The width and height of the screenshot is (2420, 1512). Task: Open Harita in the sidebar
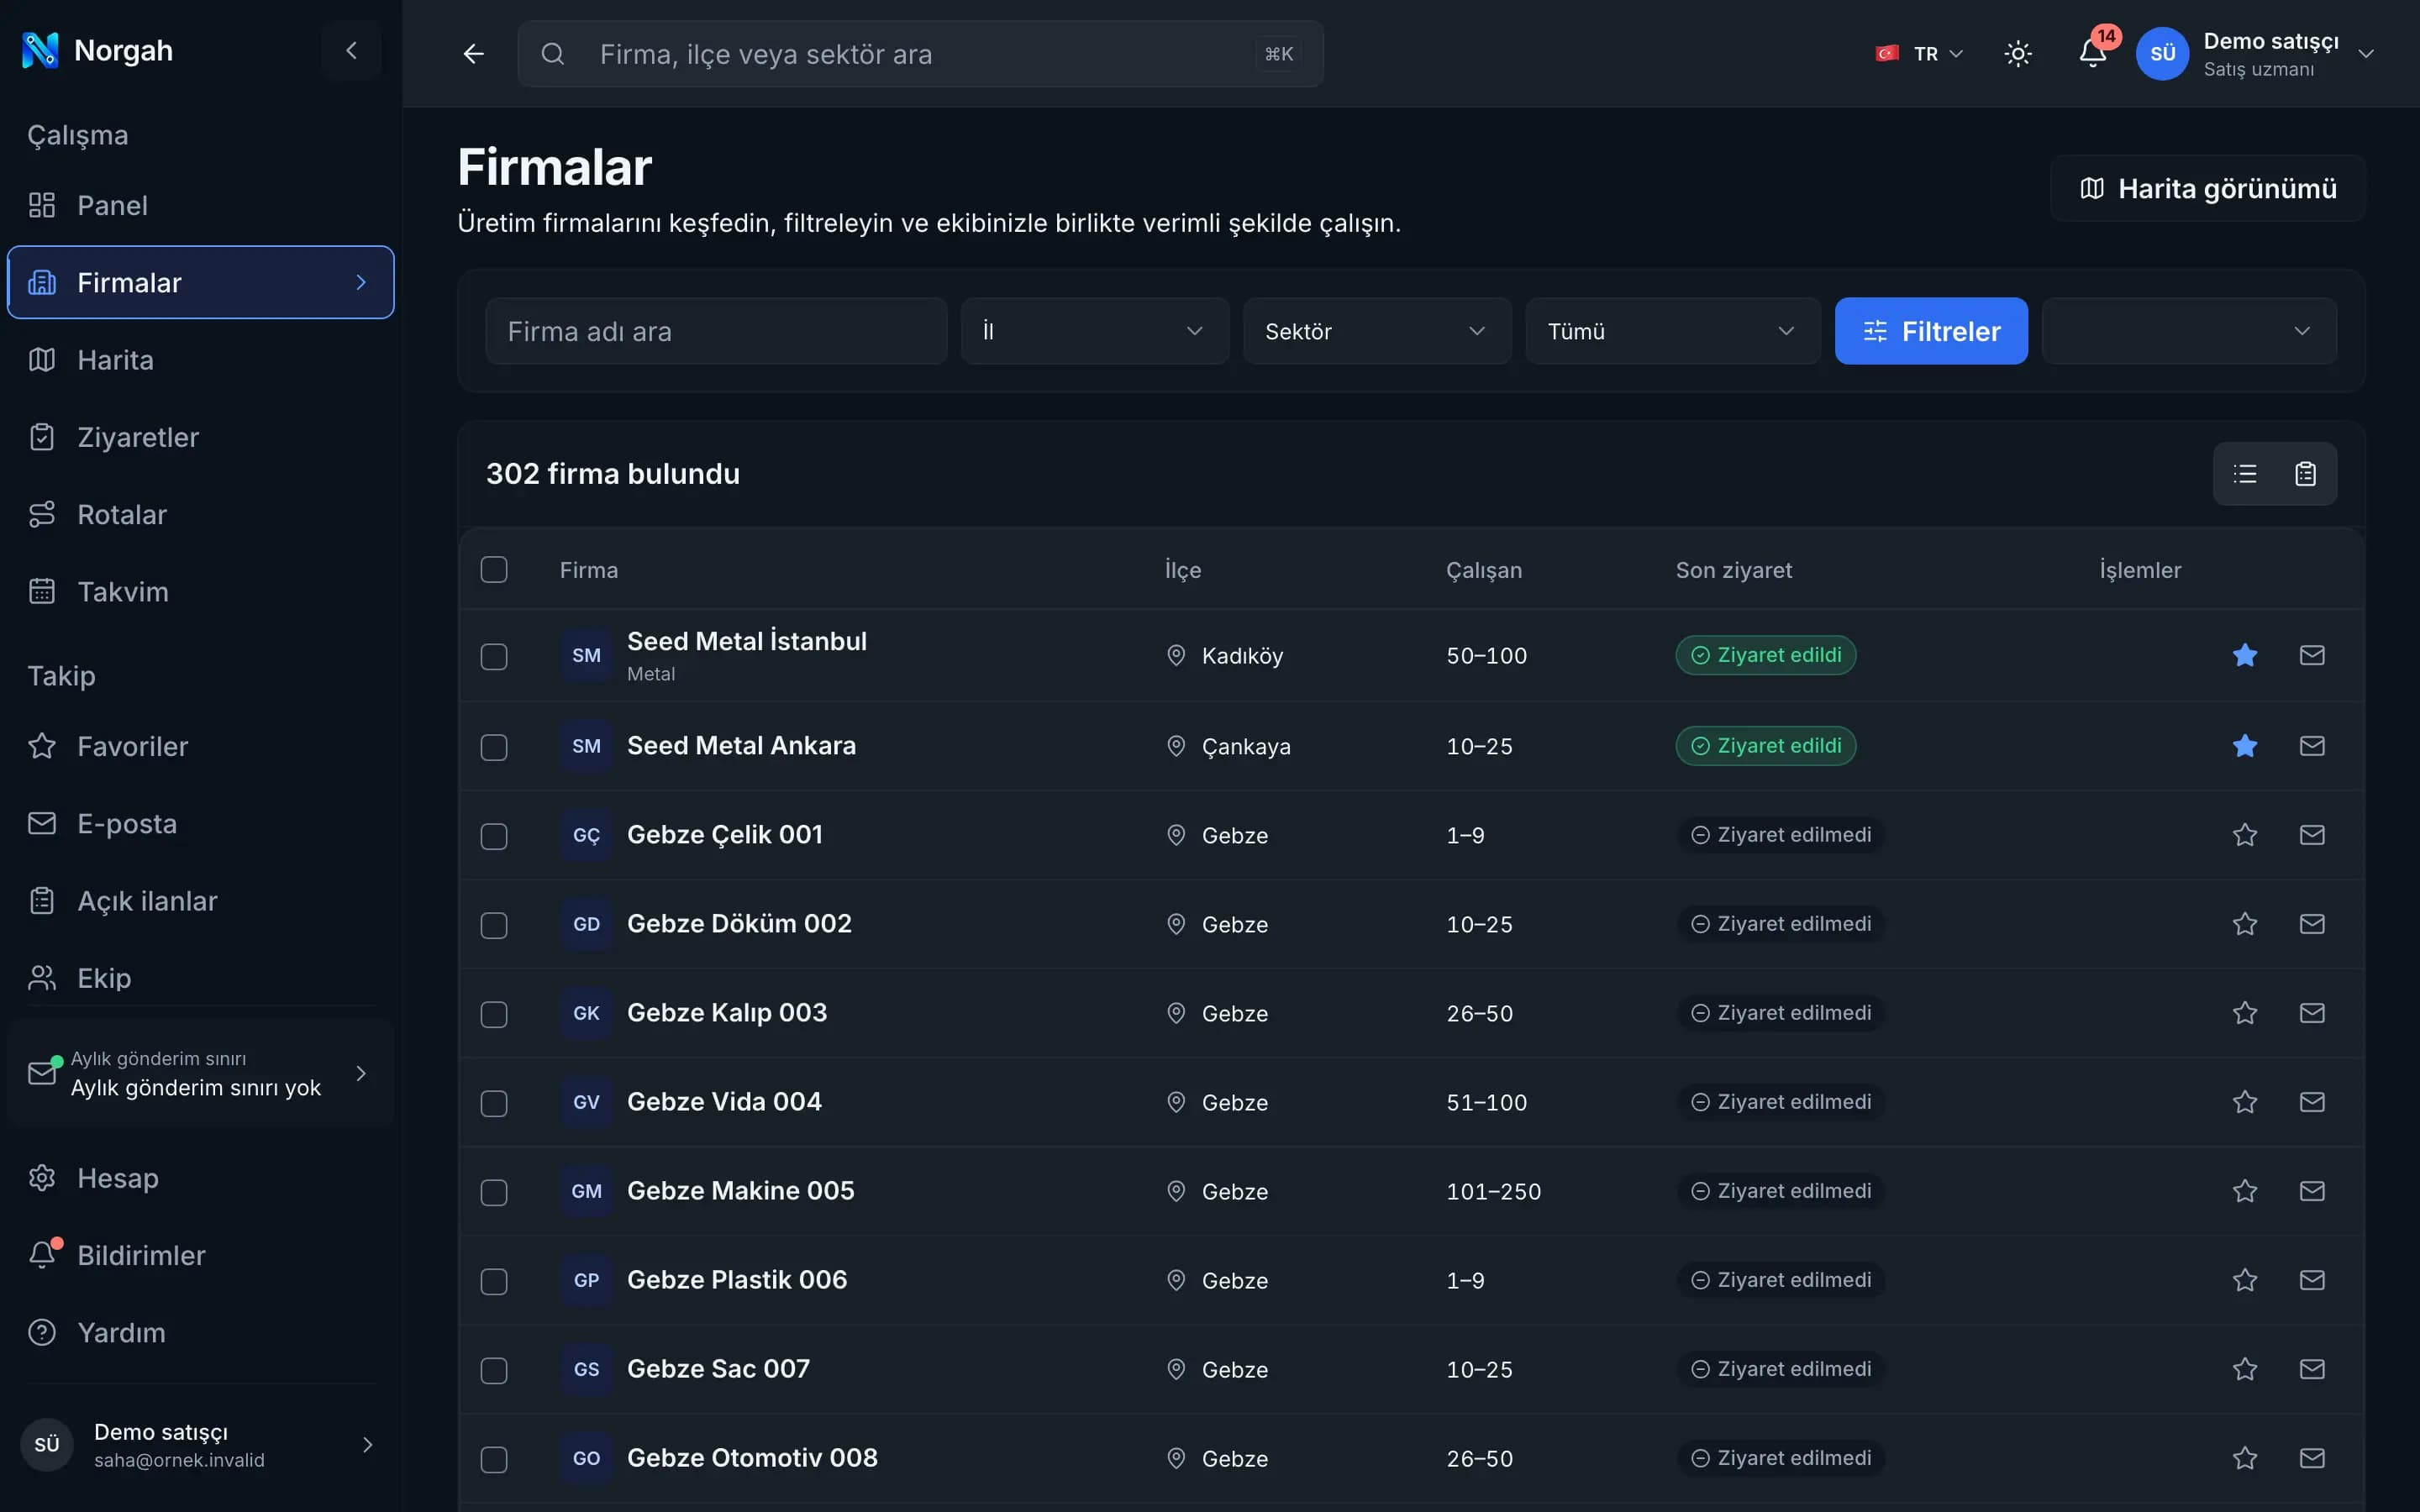click(x=201, y=360)
